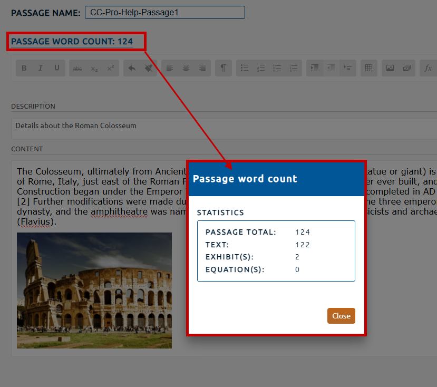Open the fx equation editor

(428, 68)
